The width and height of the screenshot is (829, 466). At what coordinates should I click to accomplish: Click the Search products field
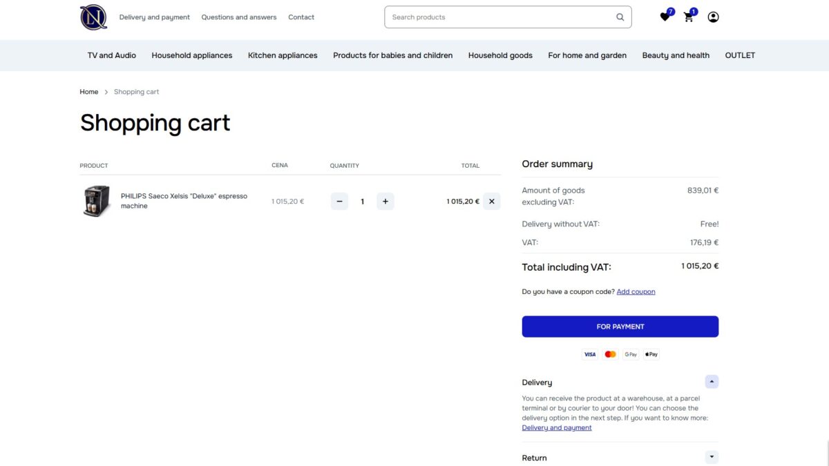point(508,17)
